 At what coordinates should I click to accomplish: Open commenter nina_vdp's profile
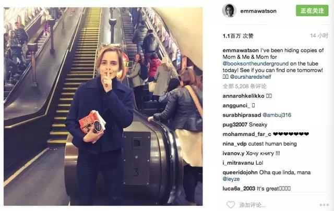point(234,144)
